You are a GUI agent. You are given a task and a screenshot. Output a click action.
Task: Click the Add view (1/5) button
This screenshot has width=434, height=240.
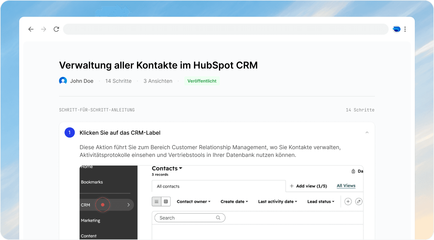click(308, 186)
